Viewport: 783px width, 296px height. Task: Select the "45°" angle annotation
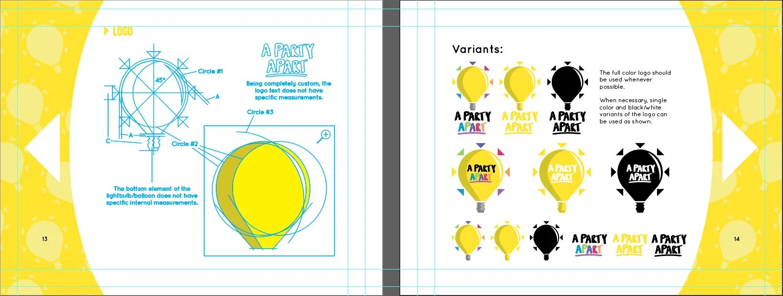tap(160, 80)
